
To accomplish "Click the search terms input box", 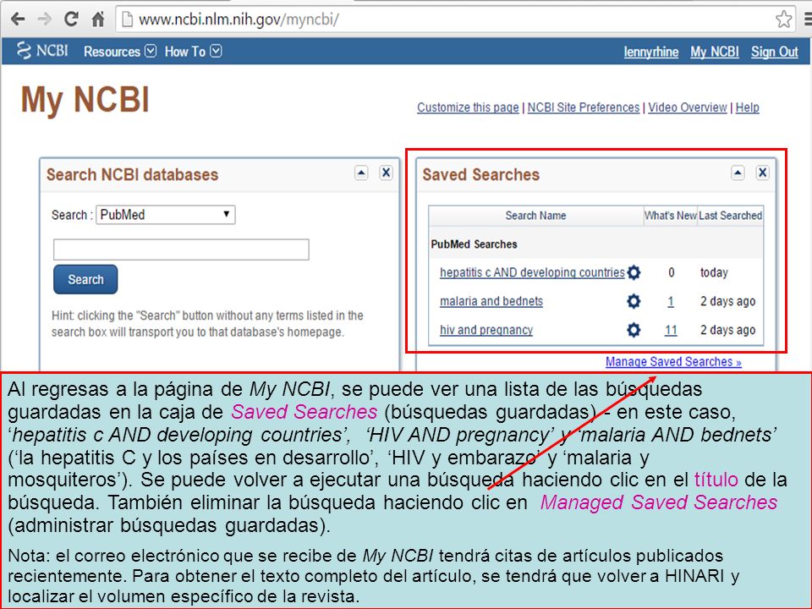I will [x=181, y=250].
